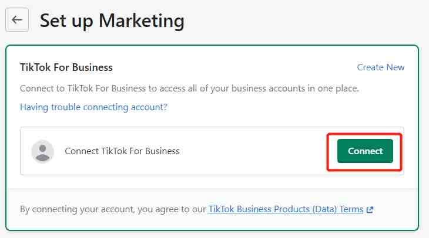The height and width of the screenshot is (238, 429).
Task: Connect your TikTok For Business account
Action: tap(365, 151)
